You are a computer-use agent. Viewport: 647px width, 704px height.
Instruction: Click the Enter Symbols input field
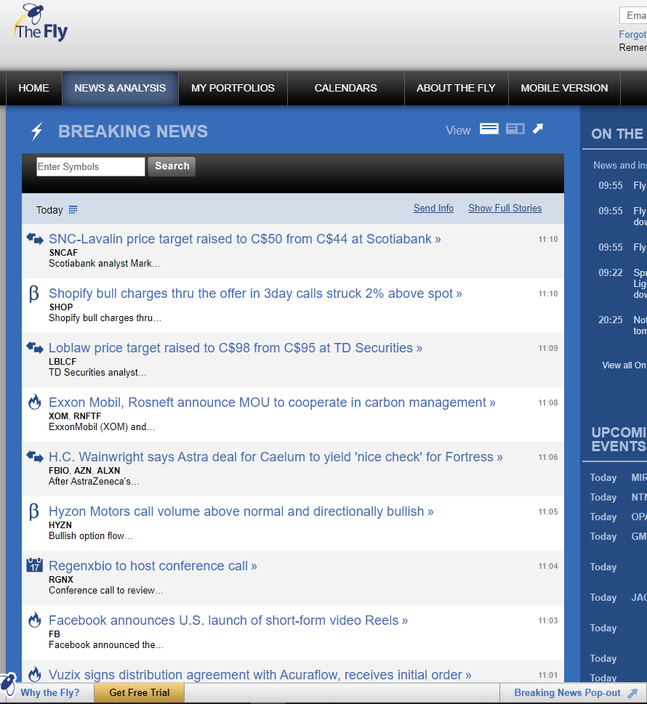pyautogui.click(x=90, y=166)
